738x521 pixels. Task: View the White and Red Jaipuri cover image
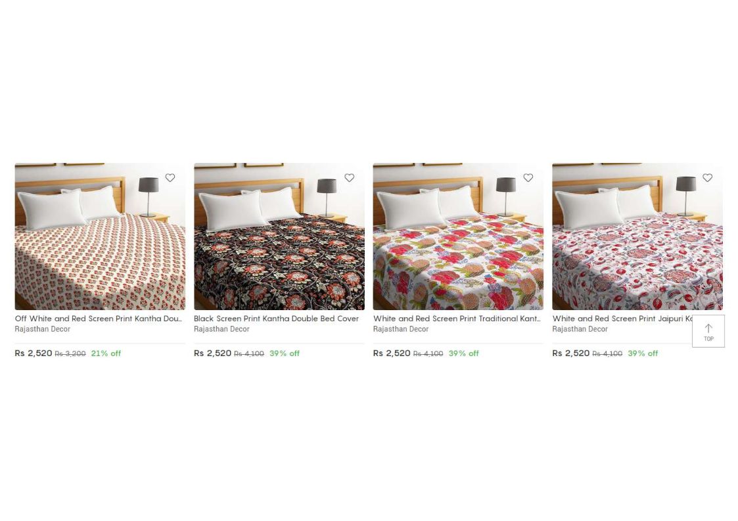[637, 237]
